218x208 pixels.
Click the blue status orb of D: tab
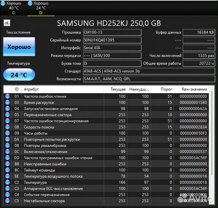point(30,3)
